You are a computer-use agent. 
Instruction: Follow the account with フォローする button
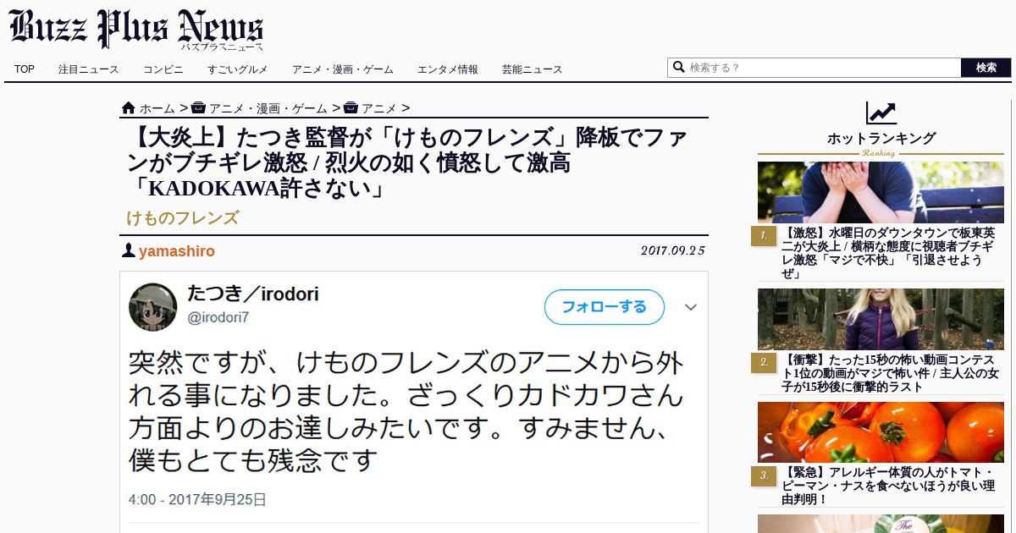click(604, 306)
